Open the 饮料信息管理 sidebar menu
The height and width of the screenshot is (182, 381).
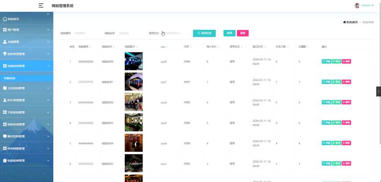pyautogui.click(x=27, y=124)
